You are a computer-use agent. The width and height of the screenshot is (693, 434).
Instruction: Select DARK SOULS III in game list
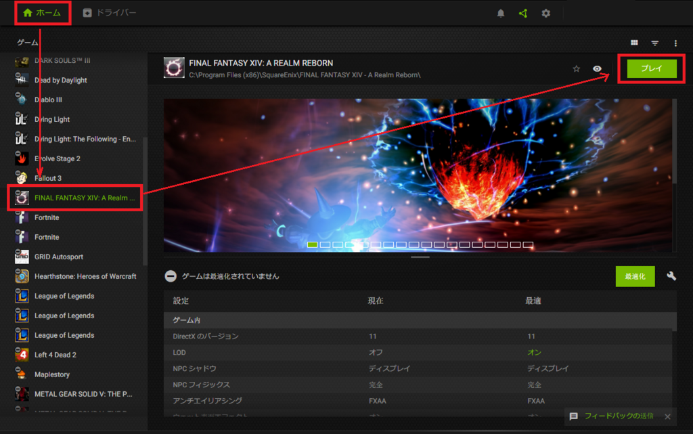62,60
